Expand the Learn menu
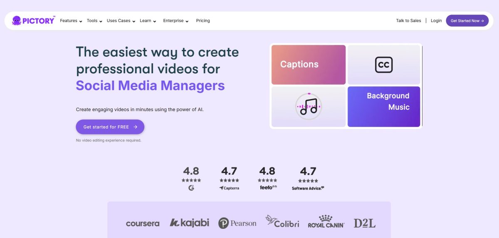499x238 pixels. (148, 21)
